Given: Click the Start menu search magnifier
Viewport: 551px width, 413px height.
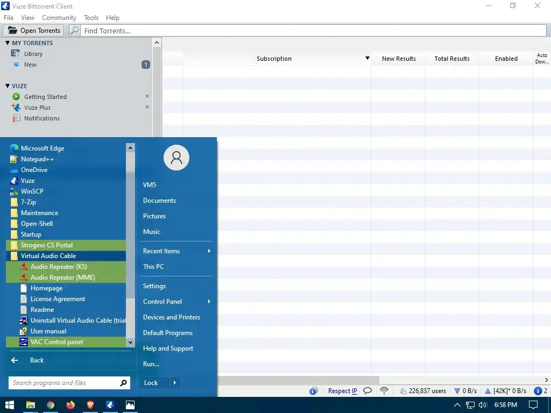Looking at the screenshot, I should tap(123, 383).
